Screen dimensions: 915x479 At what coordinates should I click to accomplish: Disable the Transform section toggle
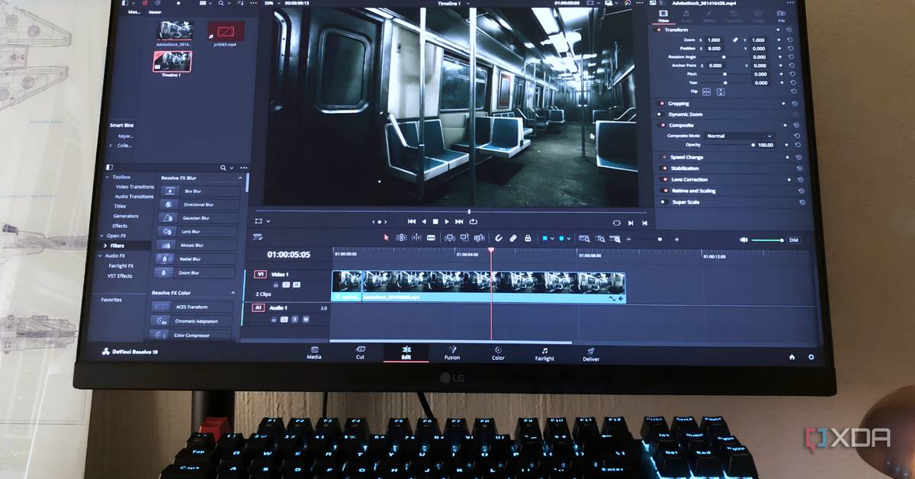[x=660, y=30]
